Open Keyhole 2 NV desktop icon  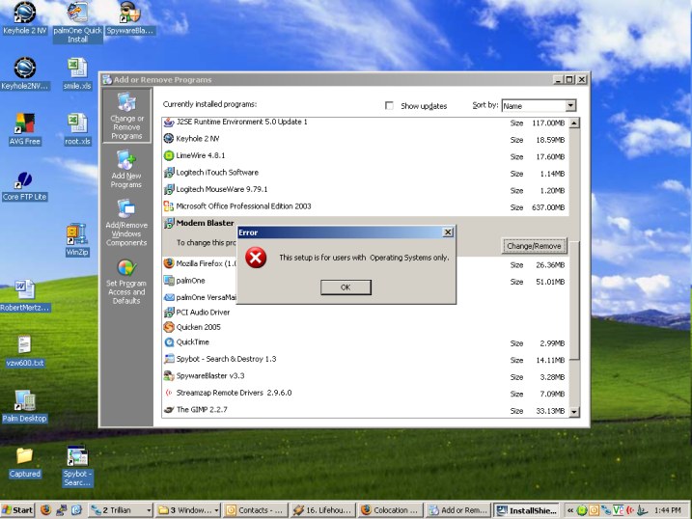click(25, 18)
